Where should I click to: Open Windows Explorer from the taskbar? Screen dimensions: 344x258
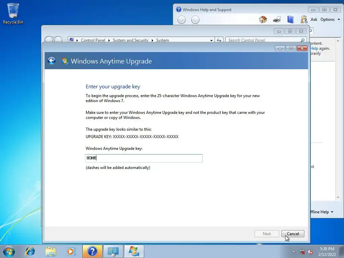coord(51,251)
